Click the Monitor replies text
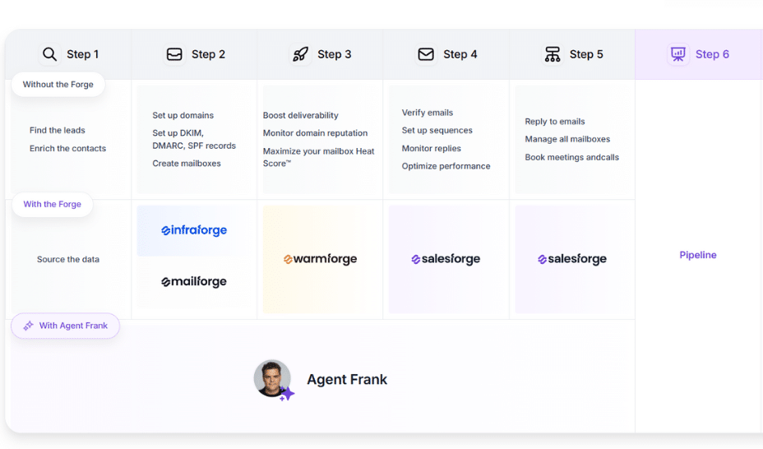This screenshot has width=763, height=449. pyautogui.click(x=431, y=148)
